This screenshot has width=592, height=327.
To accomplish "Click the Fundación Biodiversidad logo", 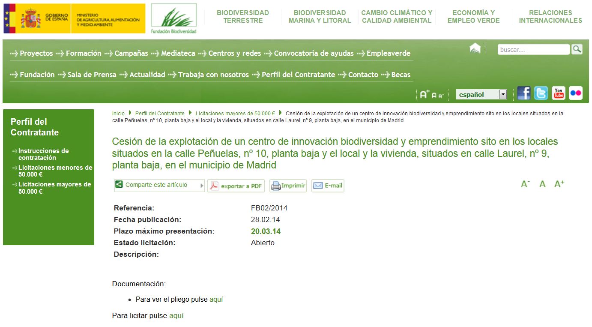I will click(x=173, y=19).
